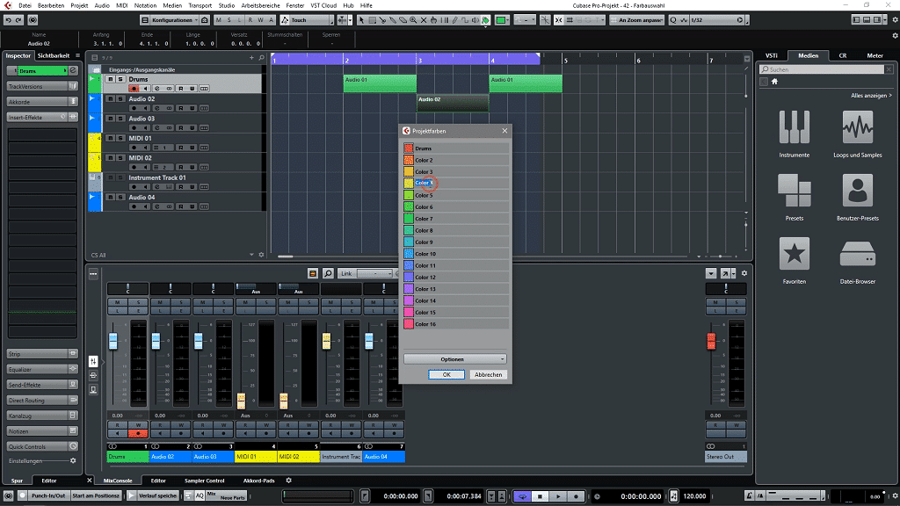Open Favoriten in the media panel
This screenshot has height=506, width=900.
click(795, 260)
